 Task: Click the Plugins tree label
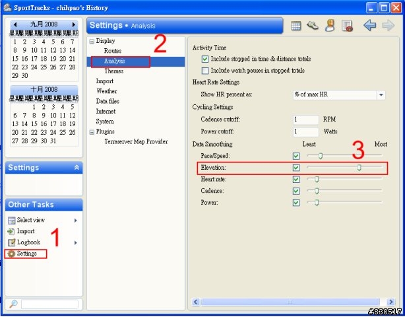coord(105,131)
